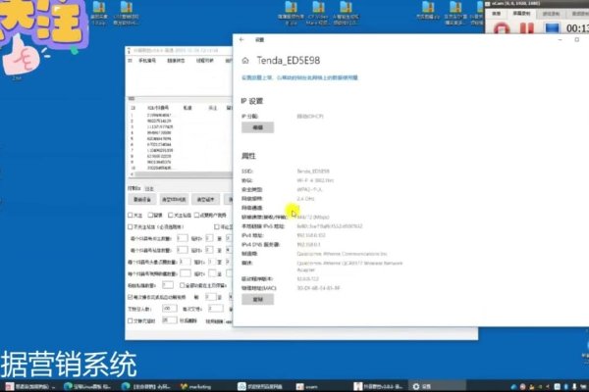Viewport: 589px width, 392px height.
Task: Click the copy button below the MAC address
Action: pyautogui.click(x=257, y=299)
